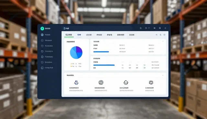Collapse the top statistics card chevron
The image size is (207, 119).
coord(163,41)
